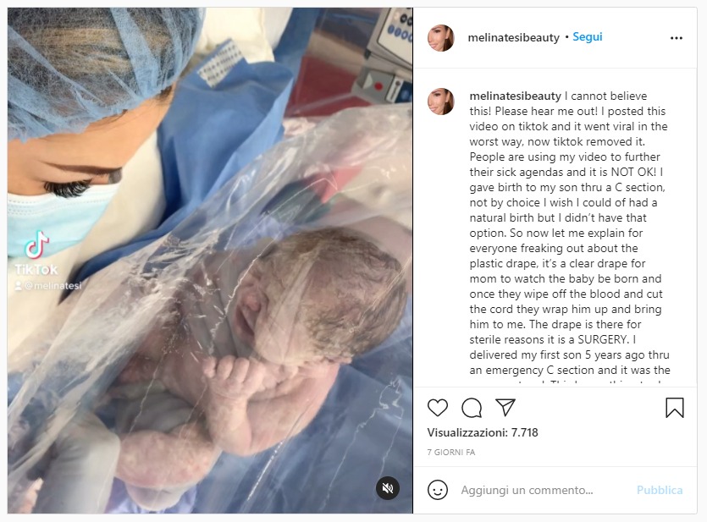Click the TikTok logo watermark on video
This screenshot has width=707, height=522.
pos(36,254)
